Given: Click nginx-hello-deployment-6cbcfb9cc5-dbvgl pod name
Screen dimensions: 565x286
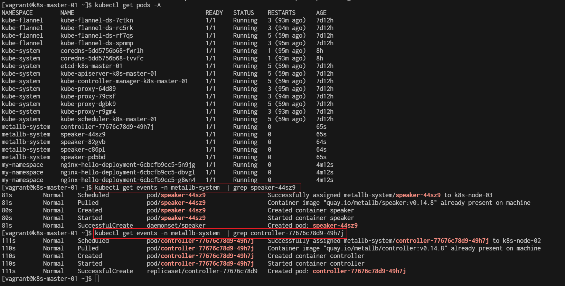Looking at the screenshot, I should [x=128, y=172].
